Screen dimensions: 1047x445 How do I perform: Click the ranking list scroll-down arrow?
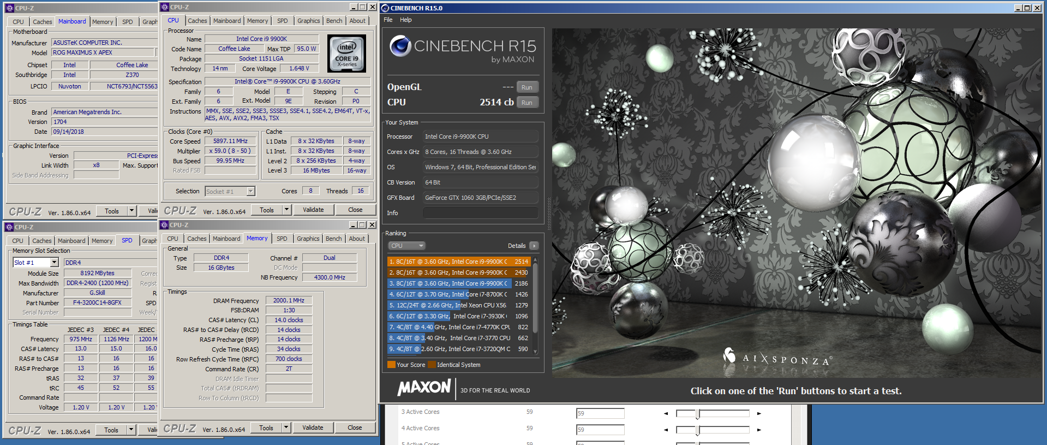[x=535, y=352]
